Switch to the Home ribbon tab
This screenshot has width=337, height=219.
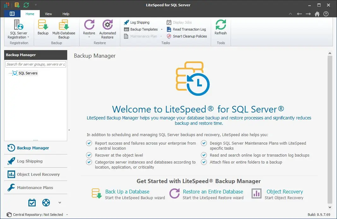(30, 14)
